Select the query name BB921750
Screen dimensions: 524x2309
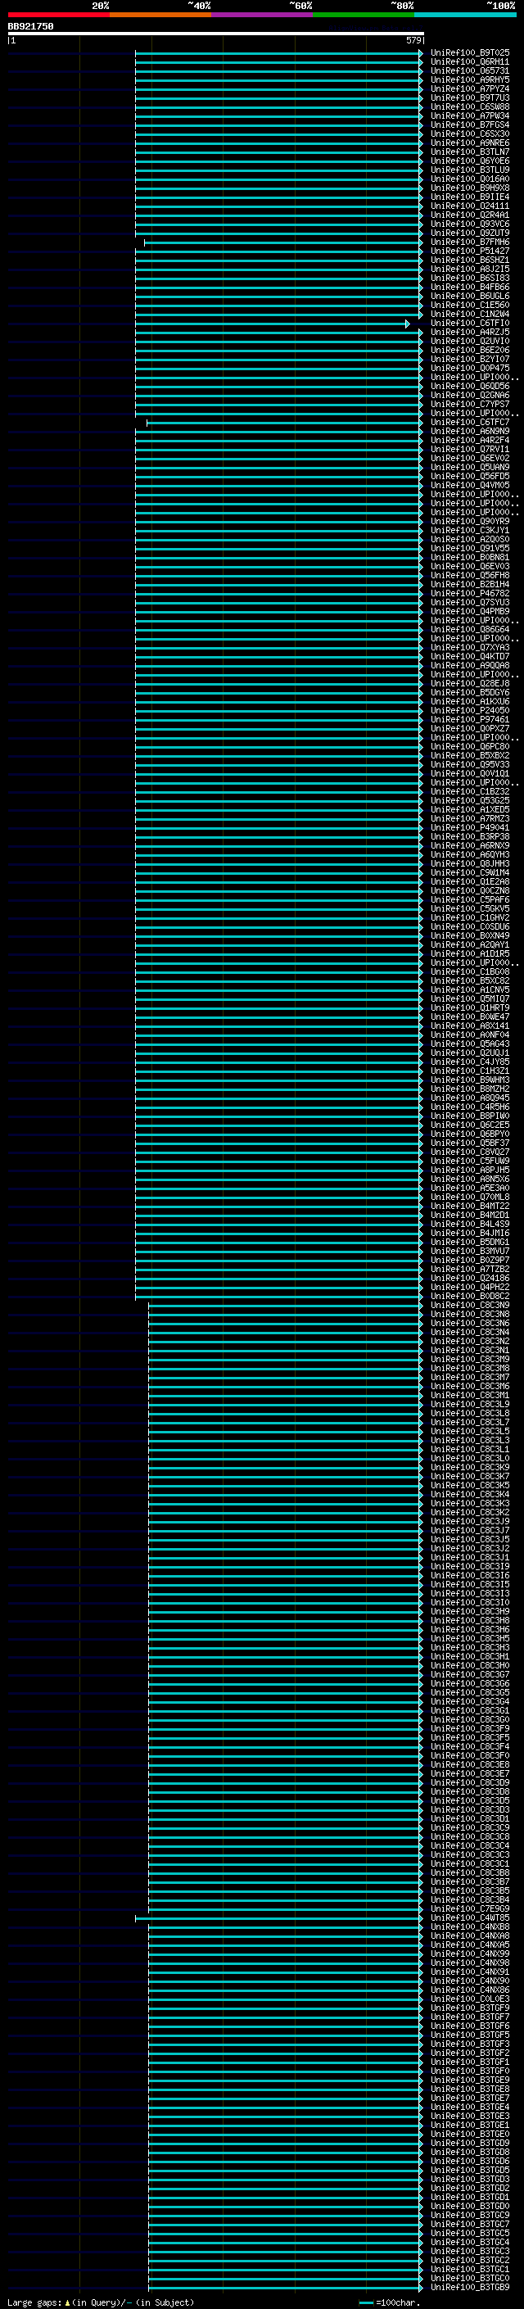point(30,27)
